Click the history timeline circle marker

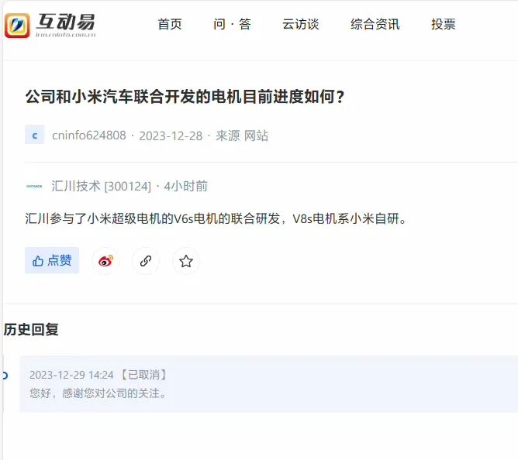click(5, 375)
